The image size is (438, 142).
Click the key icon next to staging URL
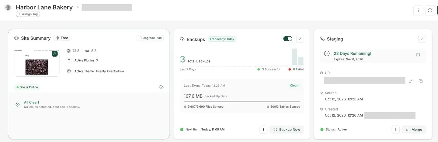coord(411,81)
